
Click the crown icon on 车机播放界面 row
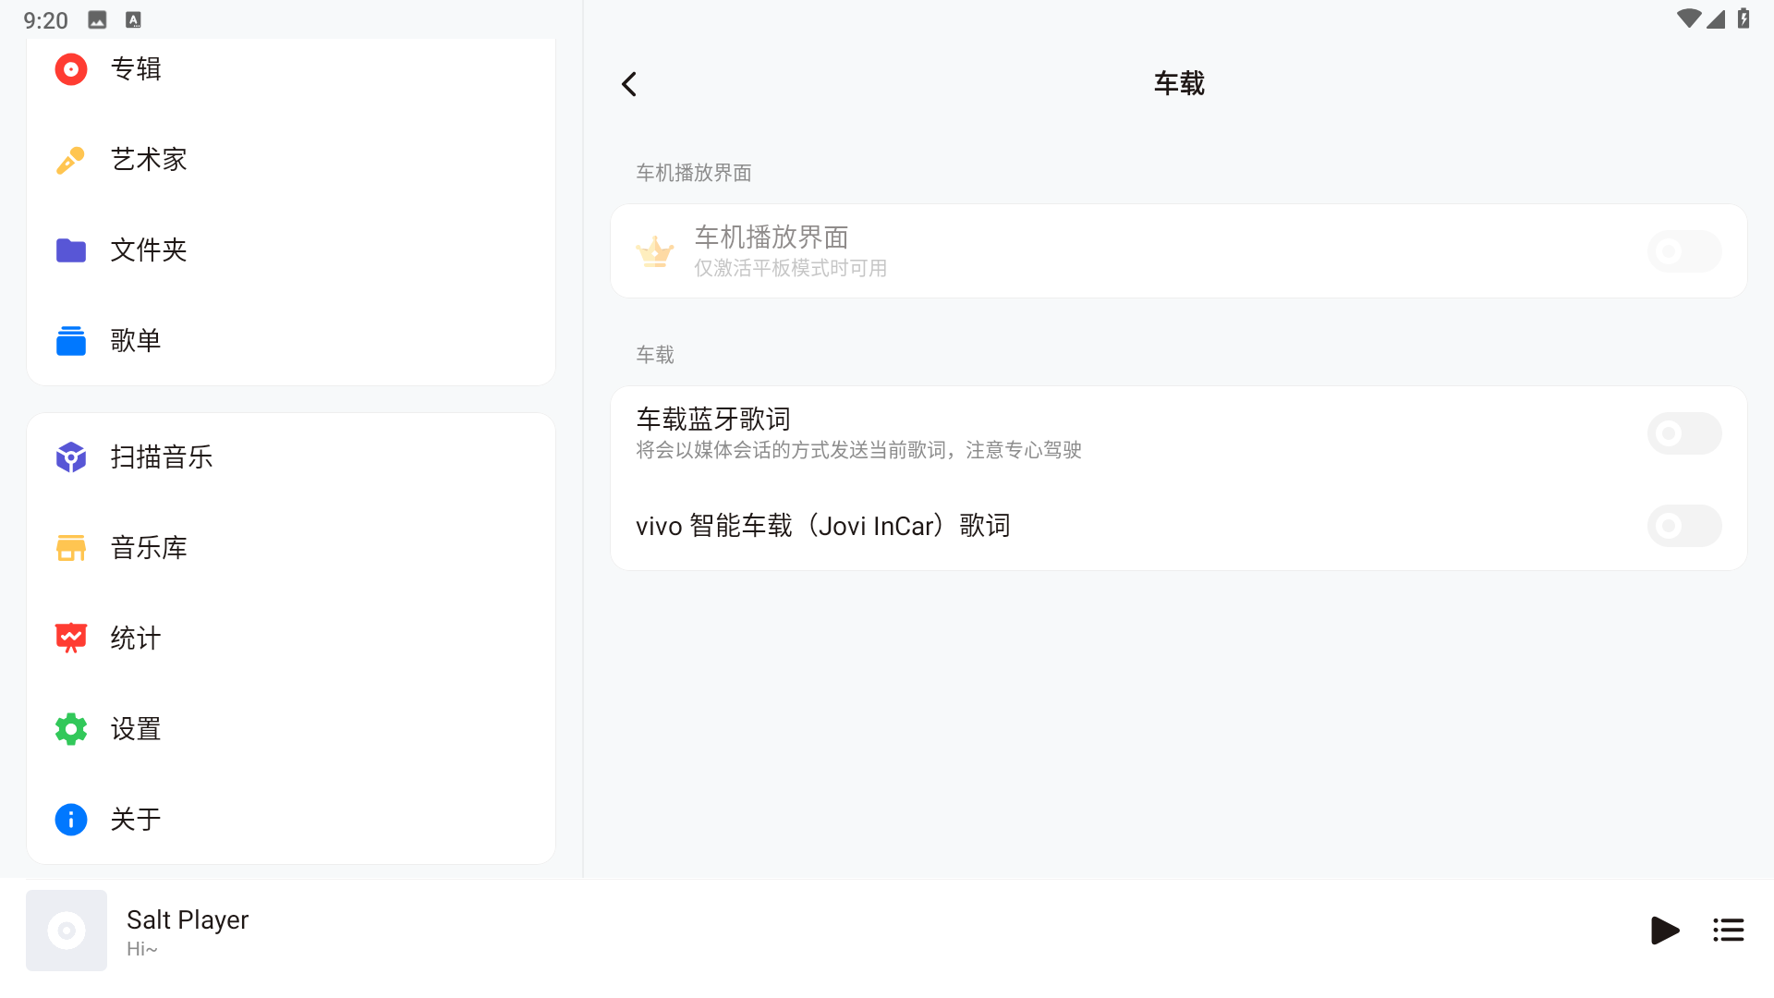[654, 250]
